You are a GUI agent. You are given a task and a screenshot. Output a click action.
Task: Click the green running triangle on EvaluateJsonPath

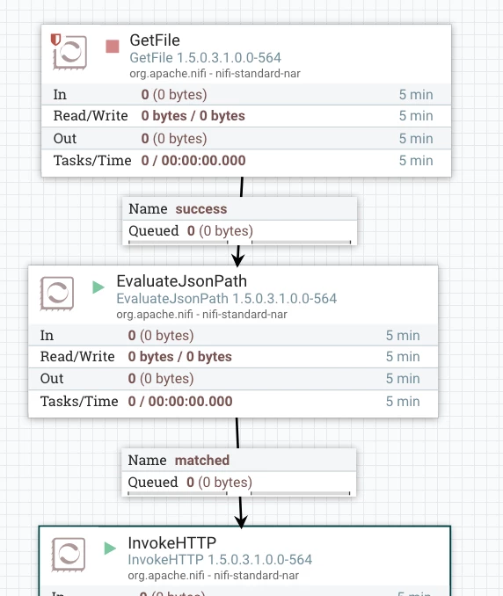(98, 287)
